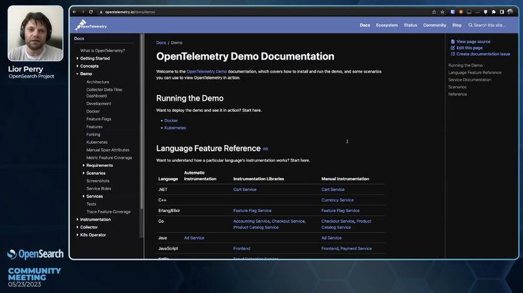Click the Docs breadcrumb link

point(161,43)
